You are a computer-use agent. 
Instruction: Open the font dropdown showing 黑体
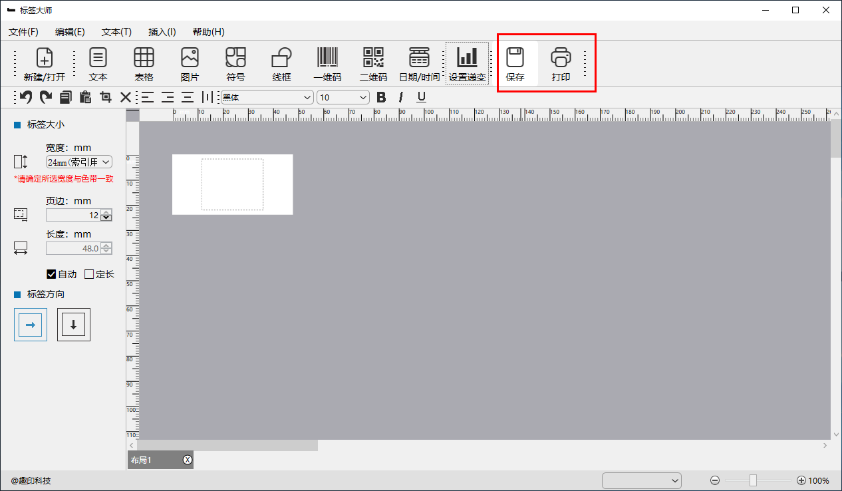click(267, 97)
